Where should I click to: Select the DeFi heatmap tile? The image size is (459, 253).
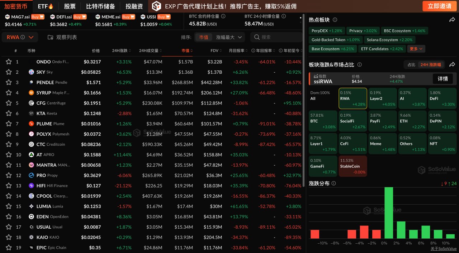point(442,98)
